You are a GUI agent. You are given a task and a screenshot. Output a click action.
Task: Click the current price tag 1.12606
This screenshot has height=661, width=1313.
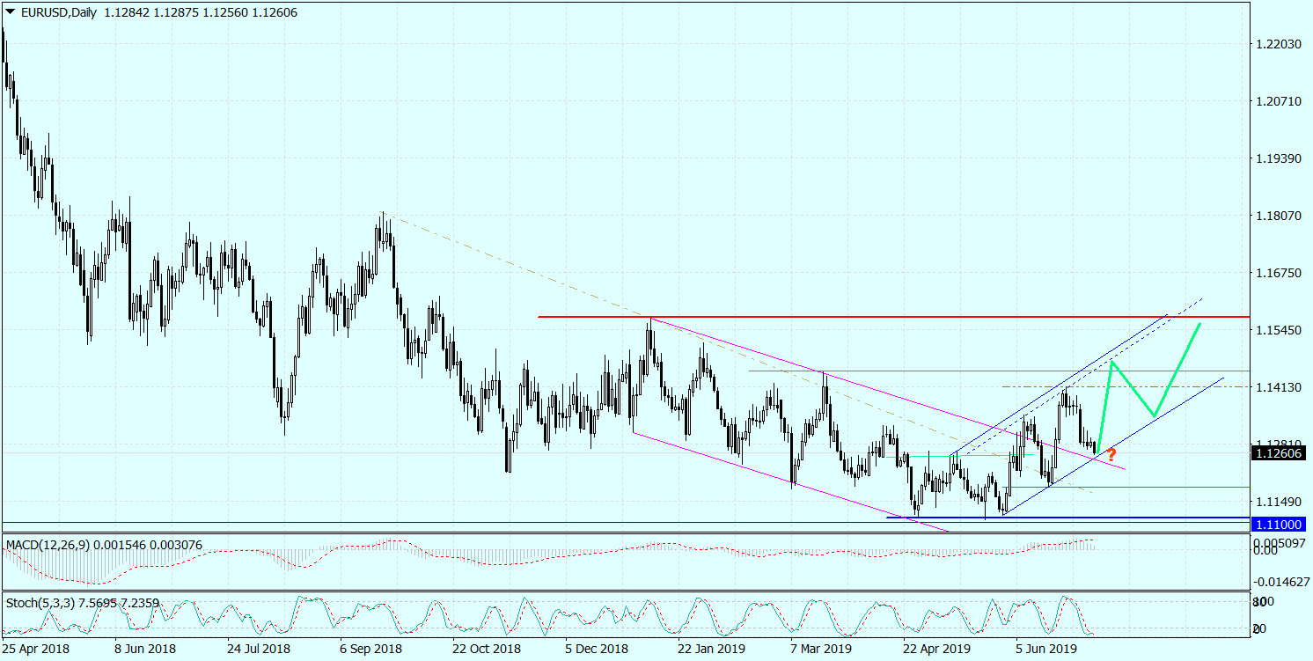click(x=1278, y=453)
